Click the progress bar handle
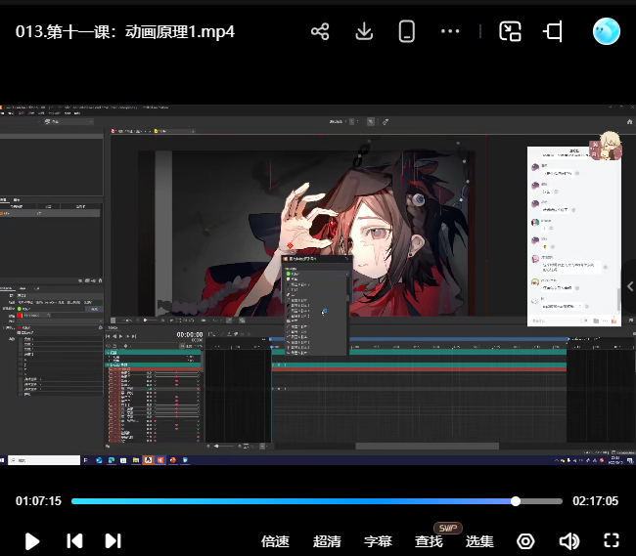 [x=516, y=501]
